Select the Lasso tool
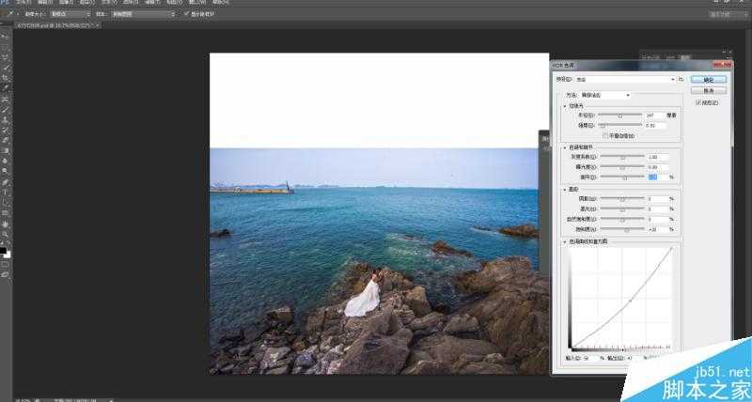 coord(6,57)
